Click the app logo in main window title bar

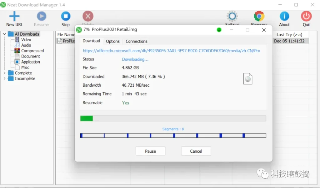(x=3, y=5)
